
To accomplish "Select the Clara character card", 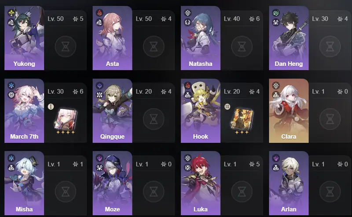I will point(289,111).
